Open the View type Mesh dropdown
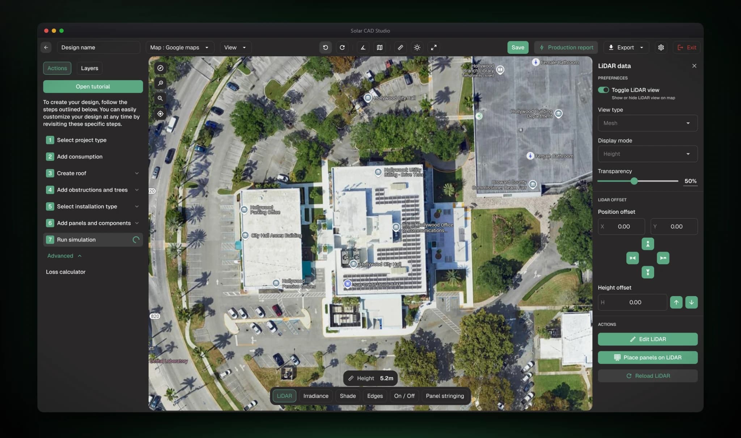The height and width of the screenshot is (438, 741). pos(648,123)
